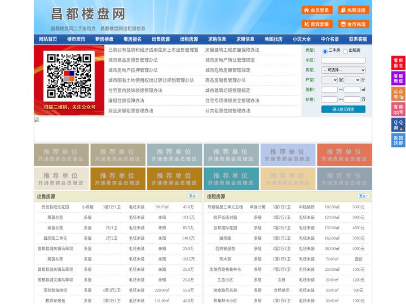Open 城市危险房屋管理规定 link

tap(228, 70)
